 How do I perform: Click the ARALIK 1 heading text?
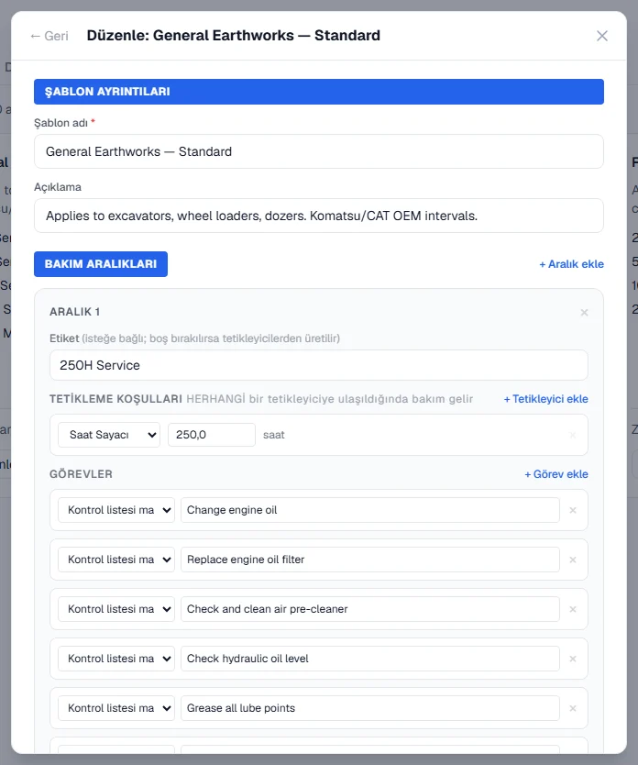(x=74, y=312)
